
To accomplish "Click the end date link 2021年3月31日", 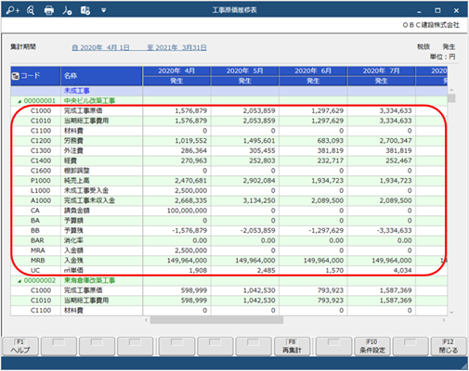I will point(176,47).
